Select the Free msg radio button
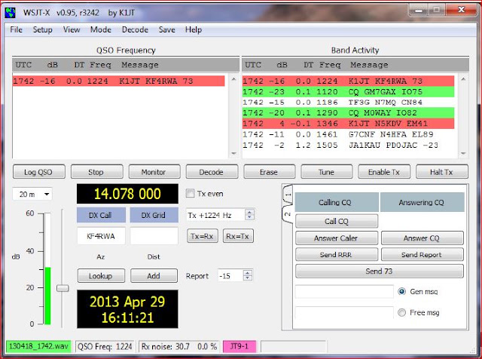 click(401, 312)
